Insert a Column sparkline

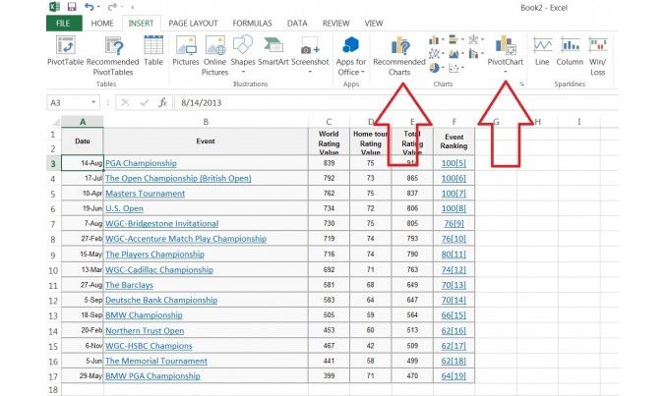570,52
